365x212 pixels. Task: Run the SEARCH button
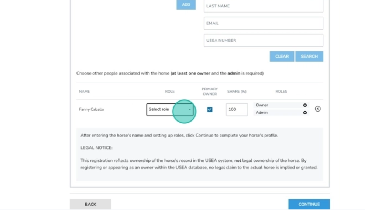309,57
